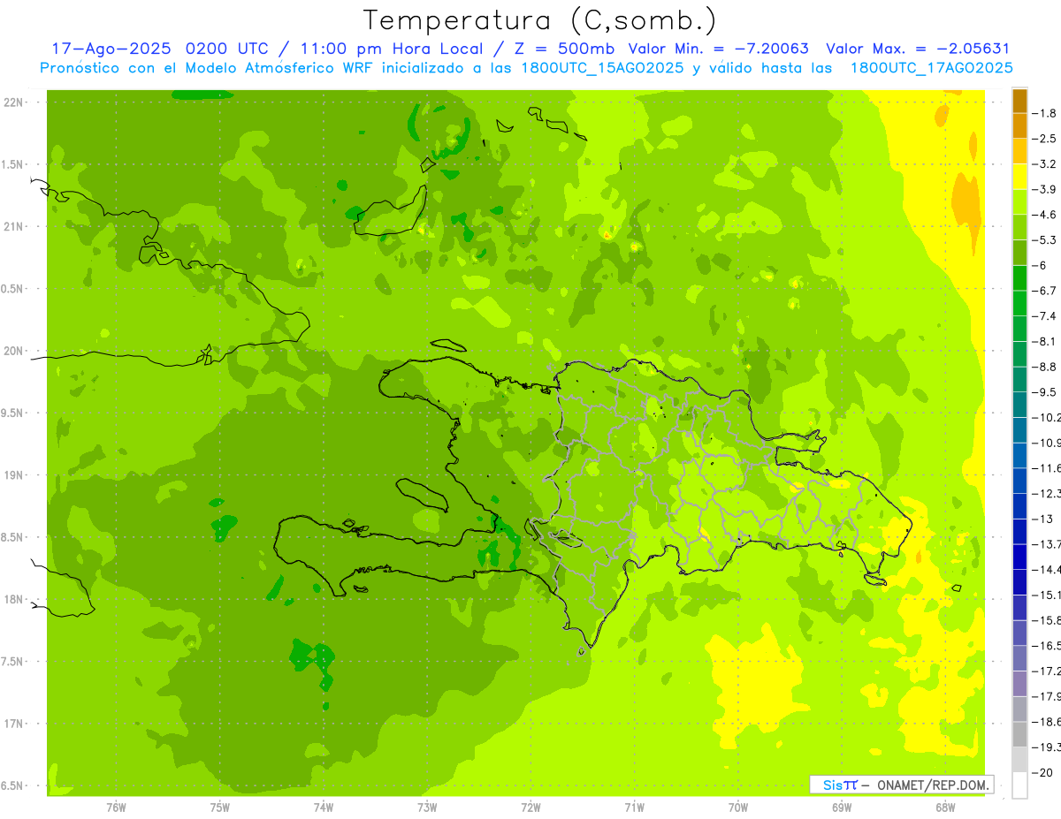Click the '1800UTC_17AGO2025' valid-until time
Image resolution: width=1061 pixels, height=819 pixels.
931,67
